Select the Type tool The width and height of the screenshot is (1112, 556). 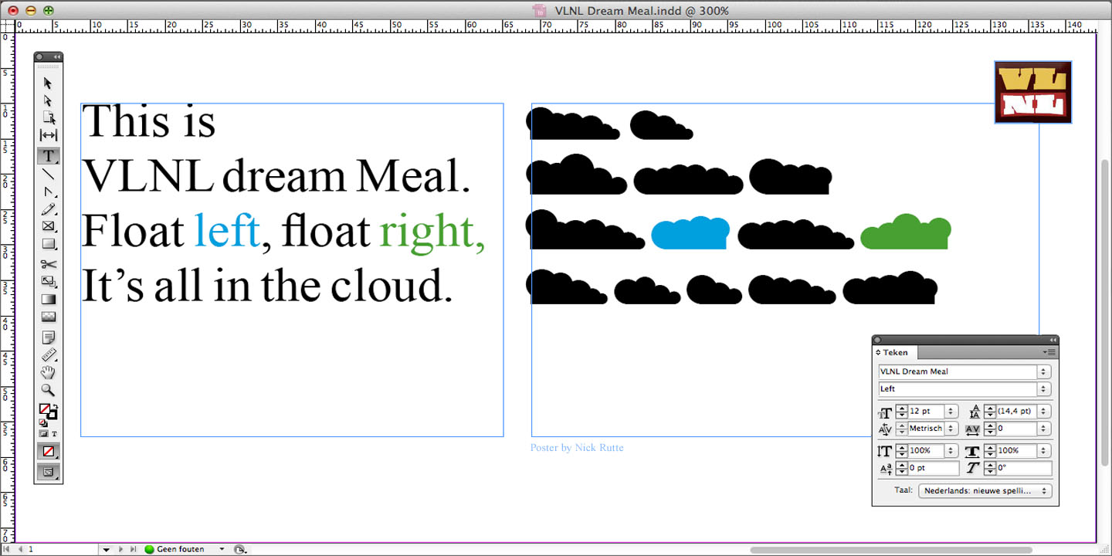pos(48,155)
